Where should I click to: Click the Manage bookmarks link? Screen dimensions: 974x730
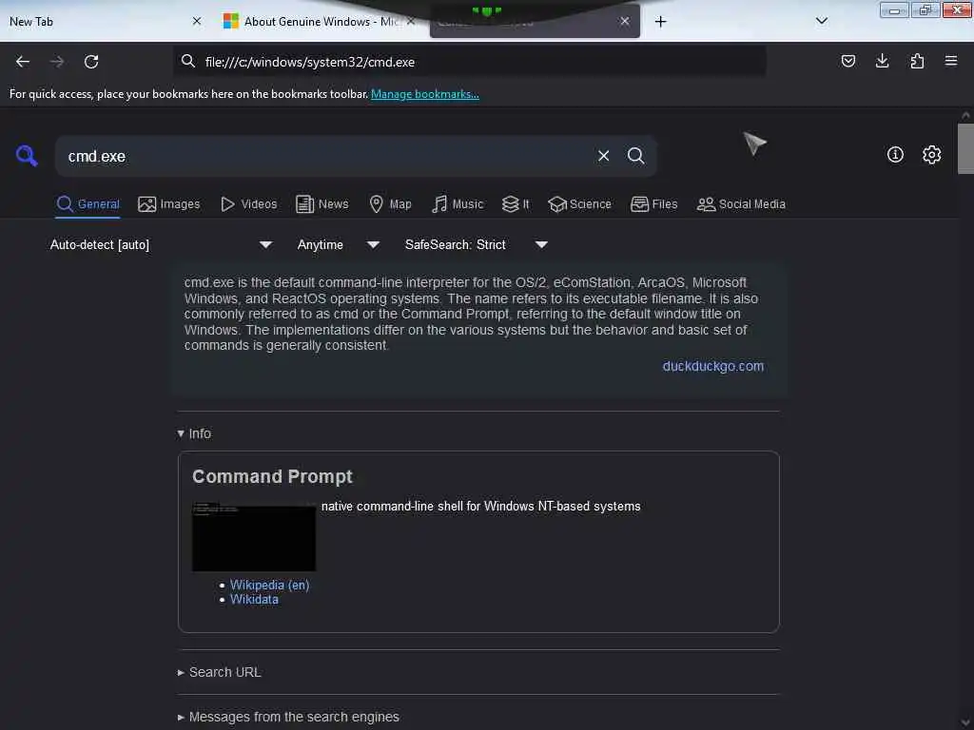point(425,94)
